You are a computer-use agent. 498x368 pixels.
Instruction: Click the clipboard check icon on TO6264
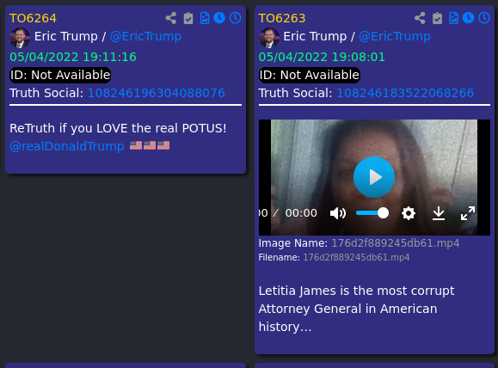tap(188, 18)
